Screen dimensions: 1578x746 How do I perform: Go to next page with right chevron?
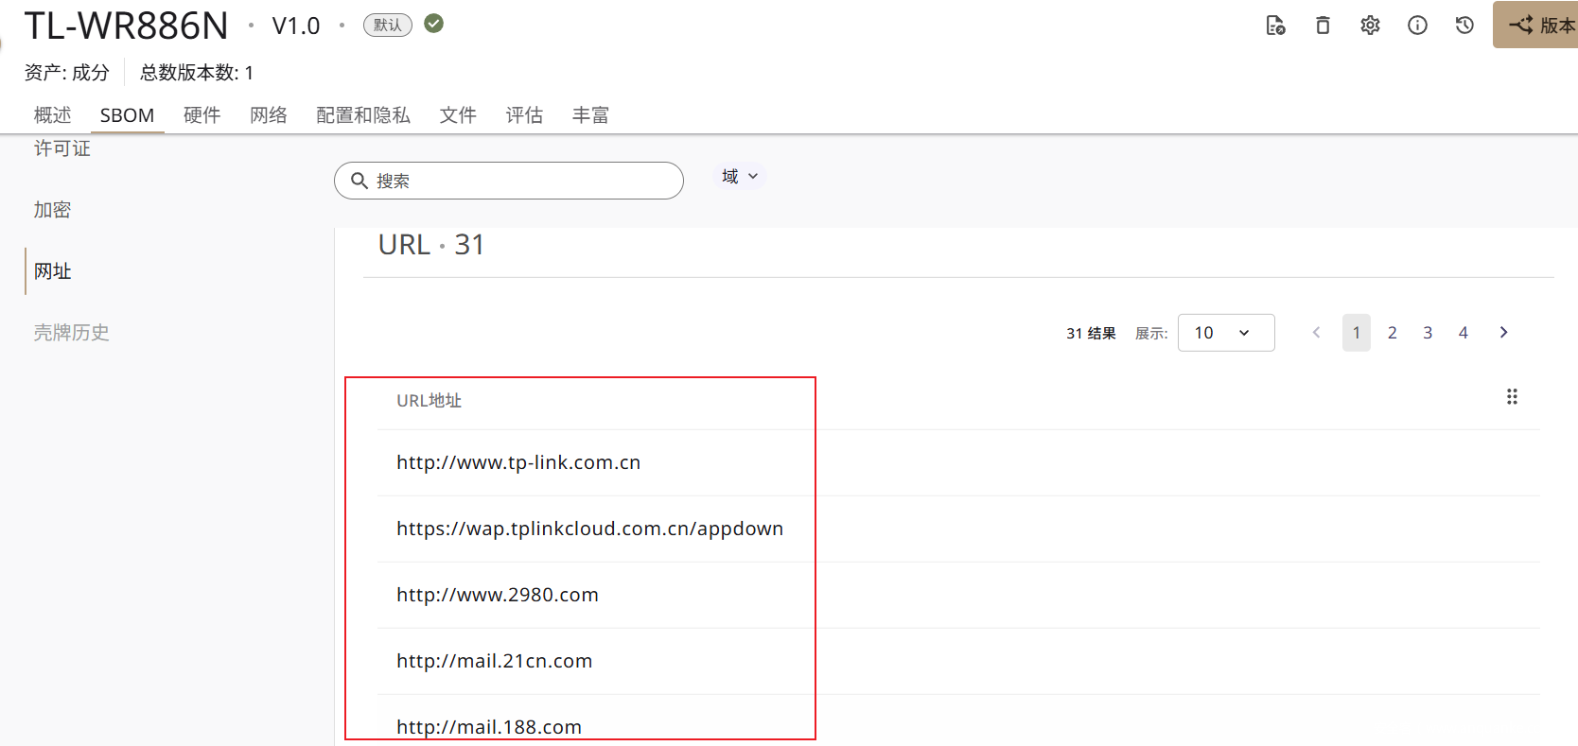[x=1503, y=333]
